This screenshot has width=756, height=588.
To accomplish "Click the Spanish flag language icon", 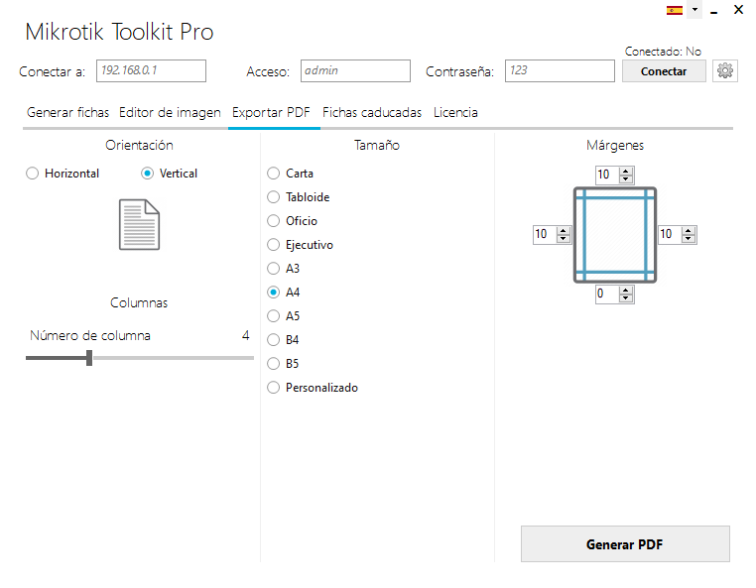I will click(674, 10).
